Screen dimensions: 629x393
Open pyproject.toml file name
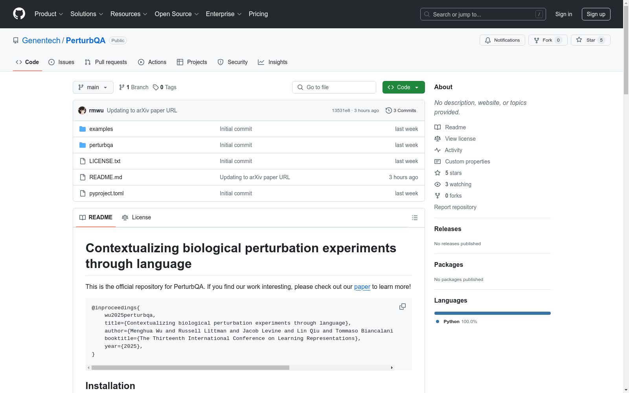[107, 193]
